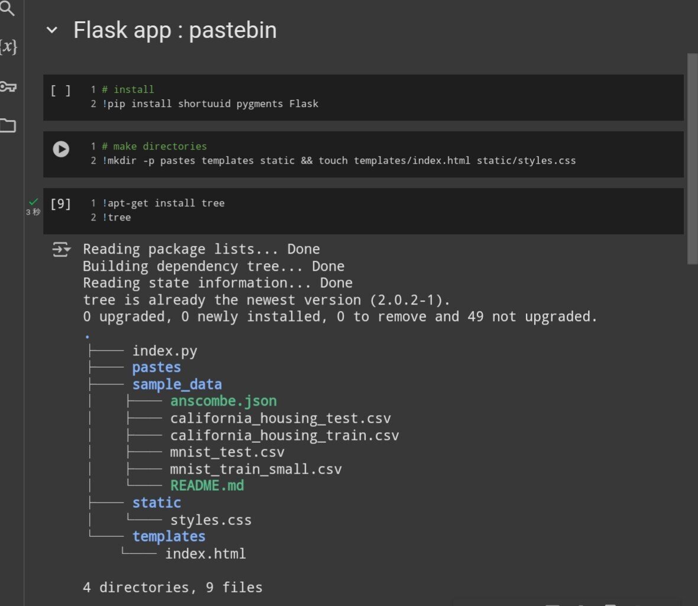Click the pastes directory name

coord(156,367)
